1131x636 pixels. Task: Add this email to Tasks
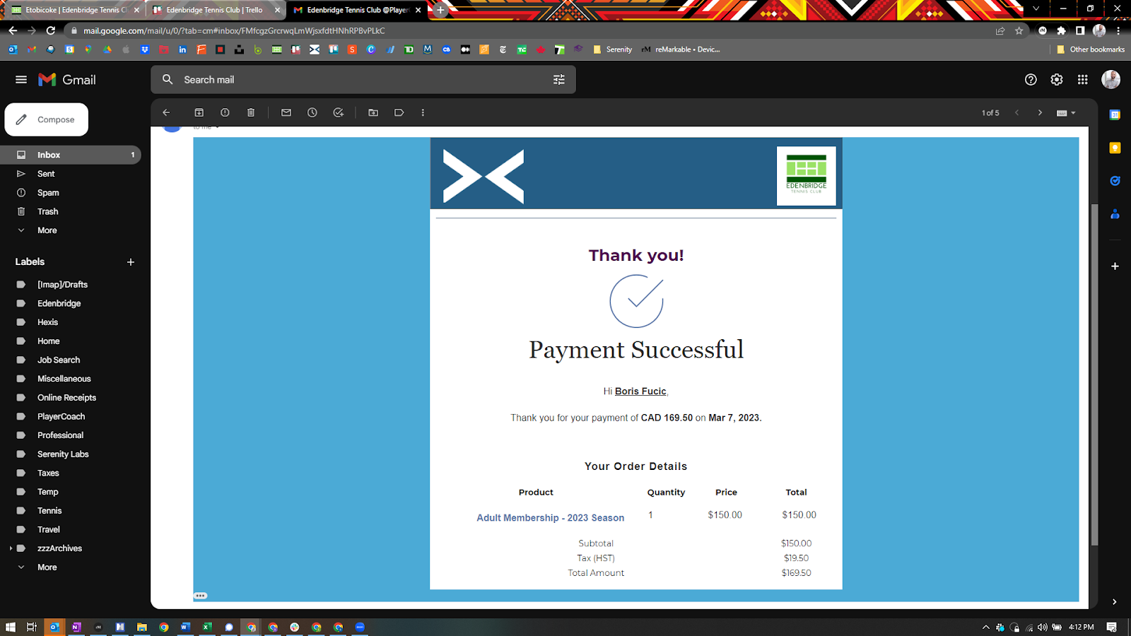click(x=339, y=112)
